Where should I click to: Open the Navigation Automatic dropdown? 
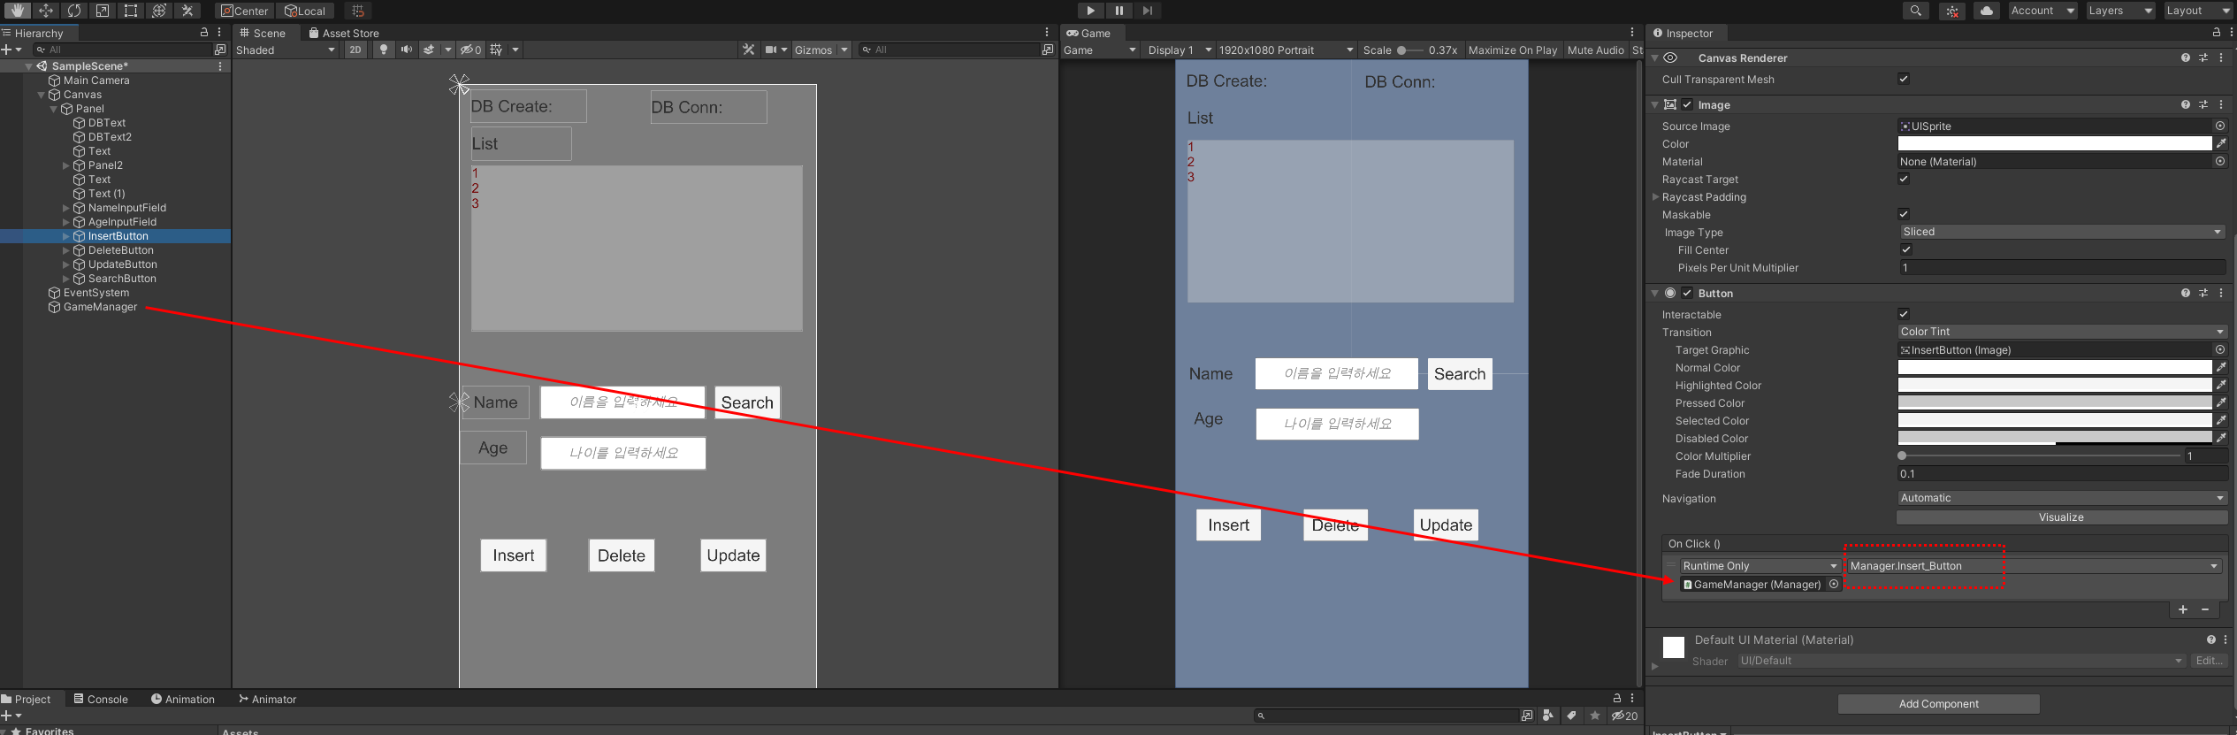coord(2061,498)
